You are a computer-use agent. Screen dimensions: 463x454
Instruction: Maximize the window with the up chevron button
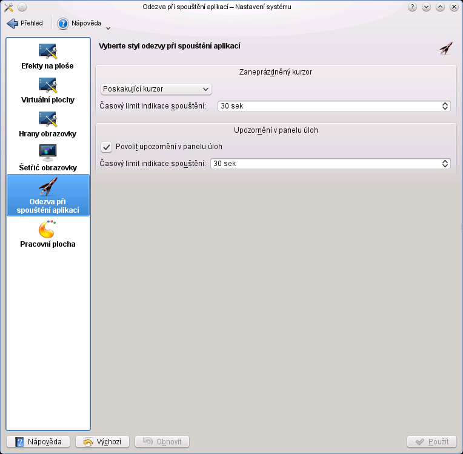pos(440,7)
